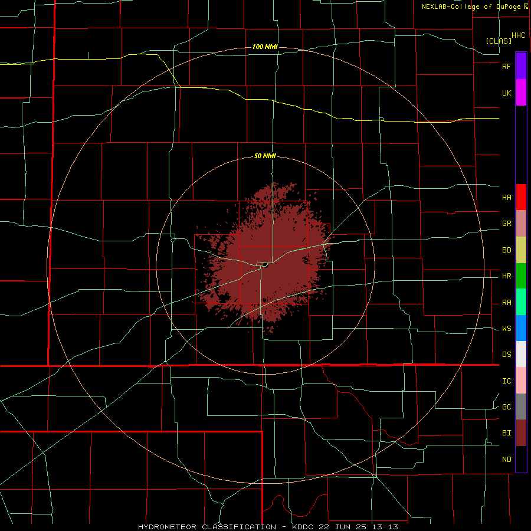Click the BD legend label
531x531 pixels.
click(507, 250)
